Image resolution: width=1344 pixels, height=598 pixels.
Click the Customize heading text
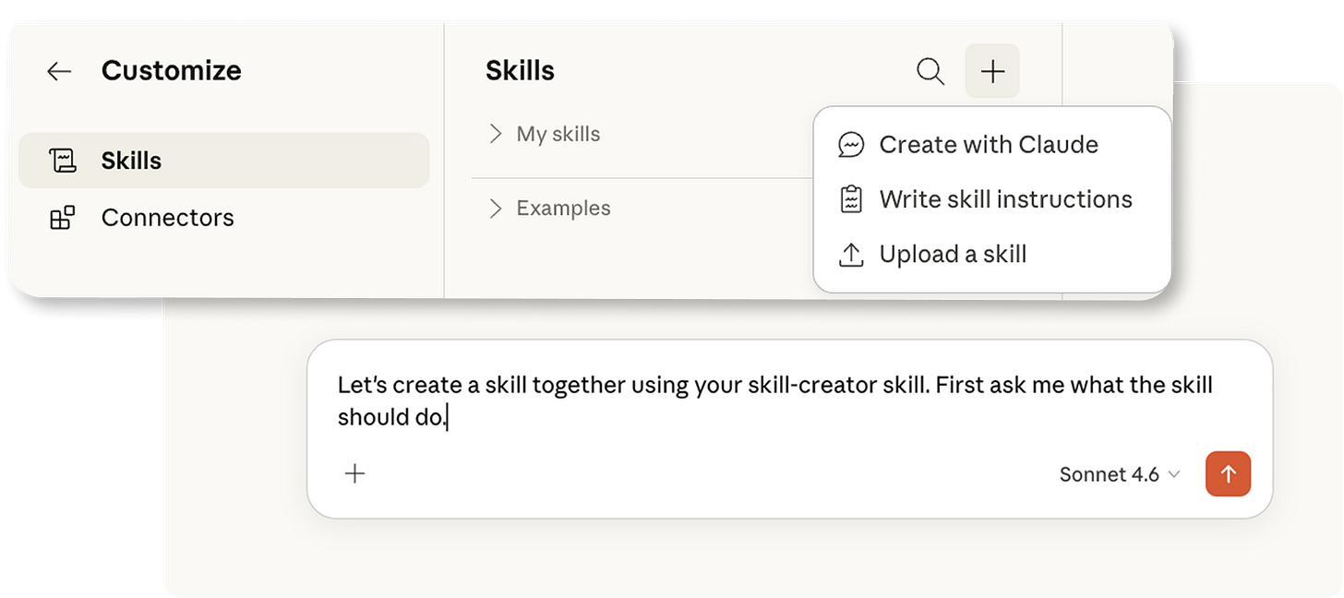click(x=172, y=71)
